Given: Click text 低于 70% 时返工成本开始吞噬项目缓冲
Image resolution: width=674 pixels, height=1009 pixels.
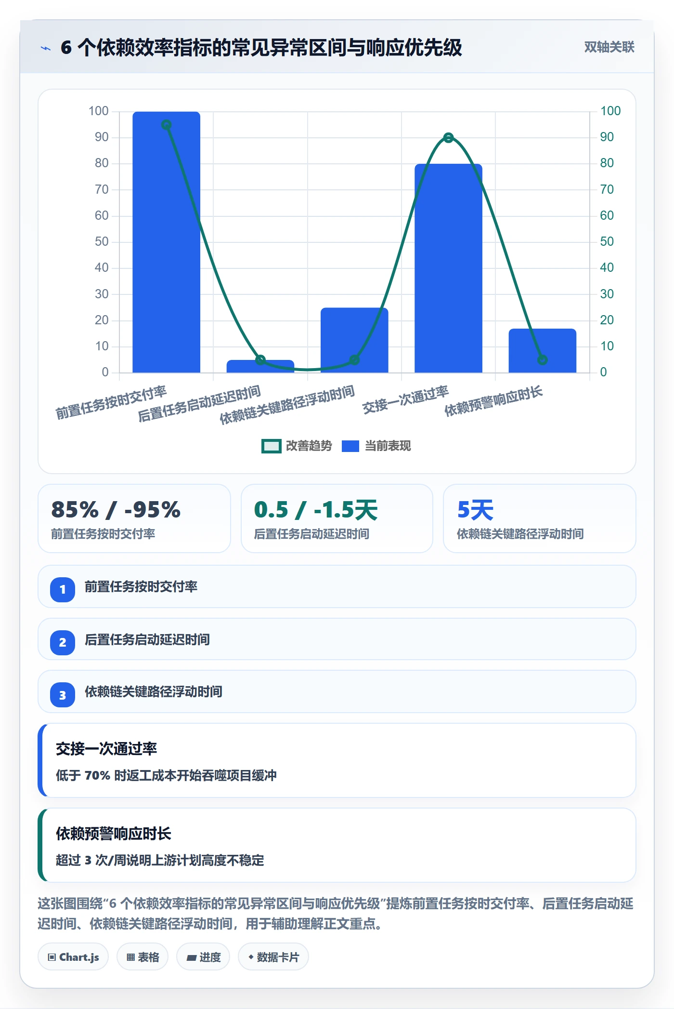Looking at the screenshot, I should (166, 775).
